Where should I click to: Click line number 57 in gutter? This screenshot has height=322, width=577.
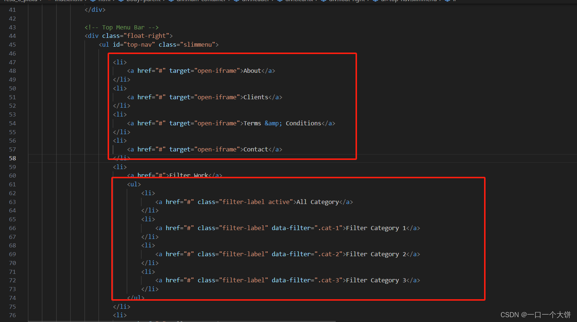(12, 149)
